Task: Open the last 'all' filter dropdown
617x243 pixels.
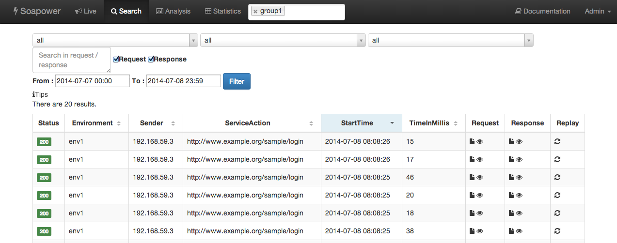Action: (451, 40)
